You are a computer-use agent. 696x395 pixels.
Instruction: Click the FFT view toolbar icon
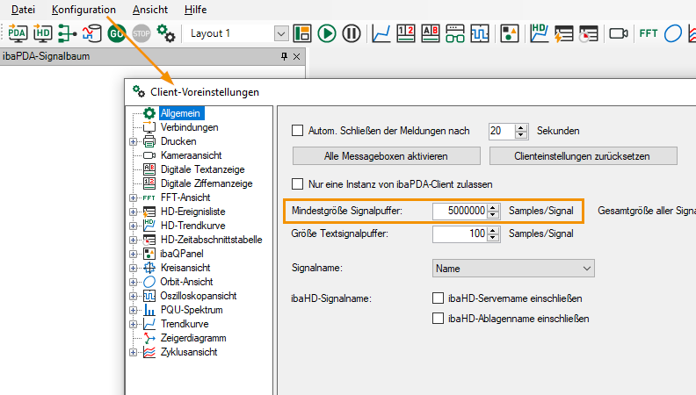(x=649, y=33)
